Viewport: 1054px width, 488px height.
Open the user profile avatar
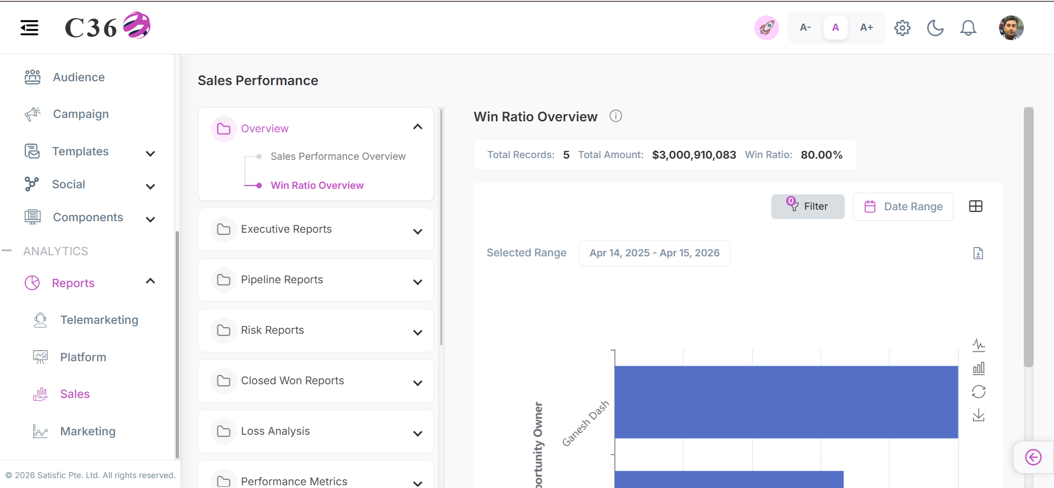coord(1011,27)
